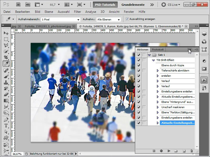Select the Custom Shape tool
The width and height of the screenshot is (210, 157).
pos(6,138)
